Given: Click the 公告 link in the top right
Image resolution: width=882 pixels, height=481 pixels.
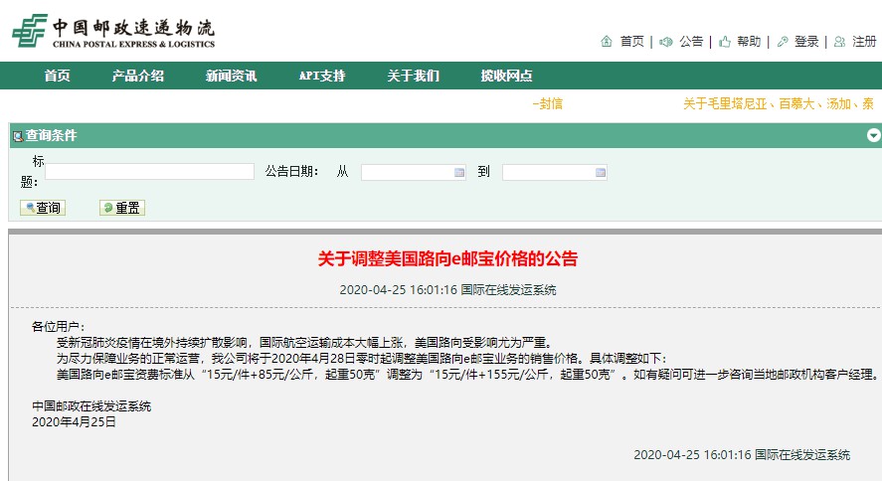Looking at the screenshot, I should 691,42.
